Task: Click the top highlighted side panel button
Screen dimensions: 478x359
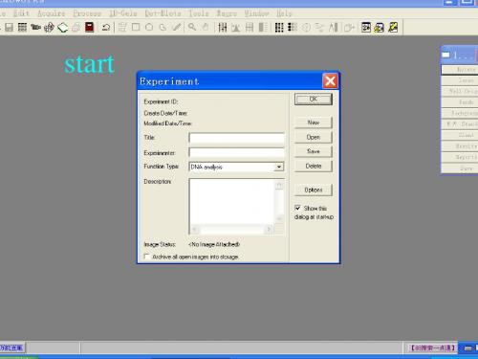Action: [460, 70]
